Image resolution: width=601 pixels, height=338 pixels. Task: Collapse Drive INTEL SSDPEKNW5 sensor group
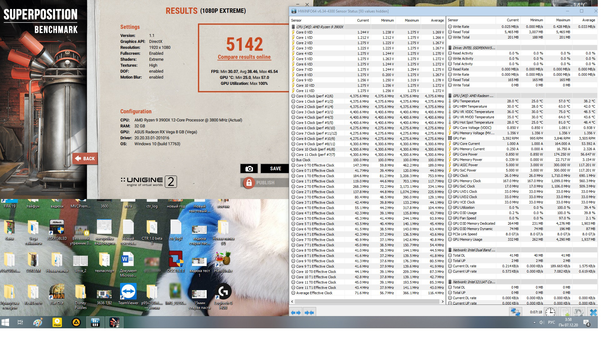click(474, 48)
